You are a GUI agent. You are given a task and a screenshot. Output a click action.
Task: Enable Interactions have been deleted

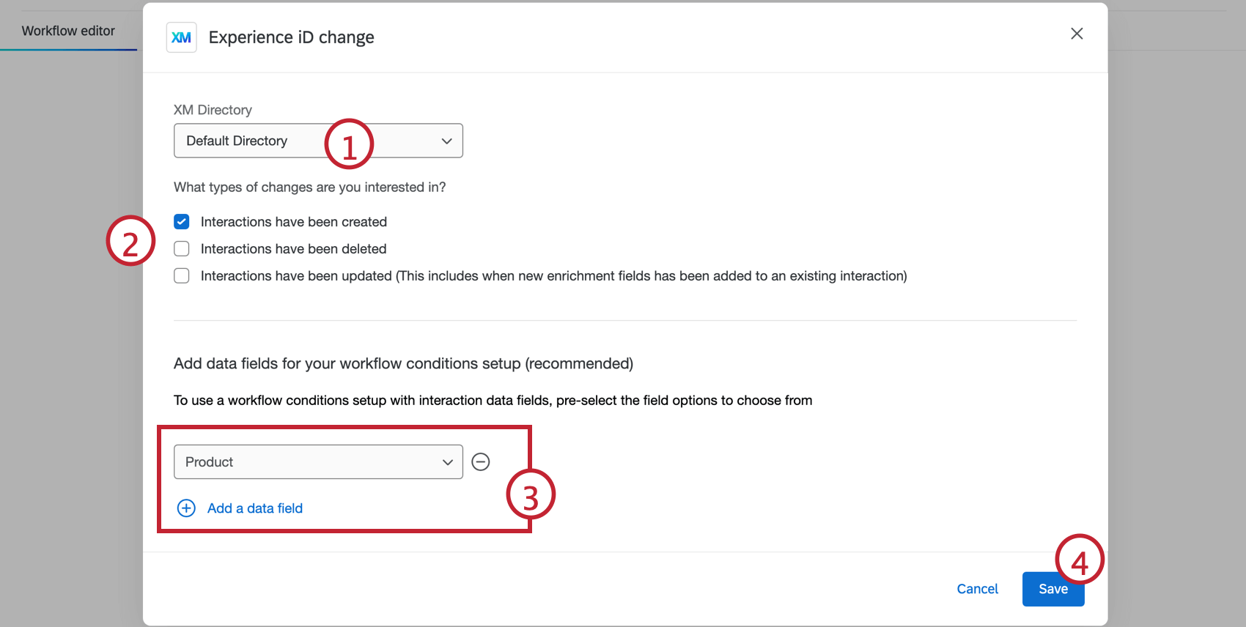181,248
